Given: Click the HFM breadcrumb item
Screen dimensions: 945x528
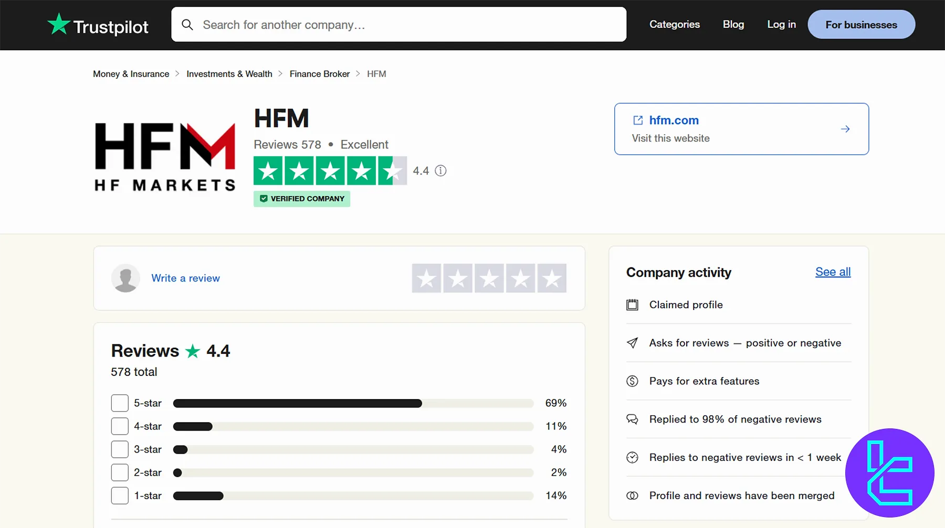Looking at the screenshot, I should click(376, 74).
